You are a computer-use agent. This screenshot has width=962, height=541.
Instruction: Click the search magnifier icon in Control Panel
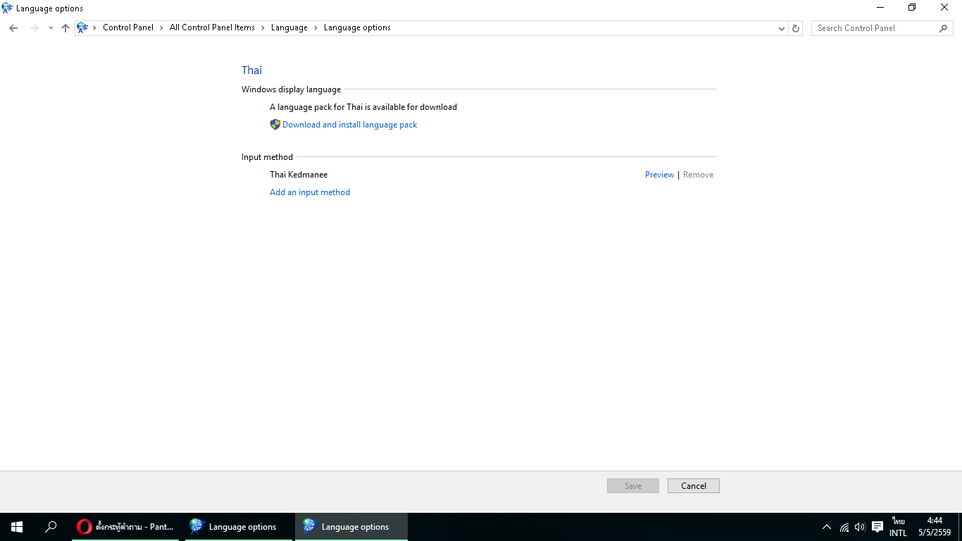pyautogui.click(x=944, y=28)
